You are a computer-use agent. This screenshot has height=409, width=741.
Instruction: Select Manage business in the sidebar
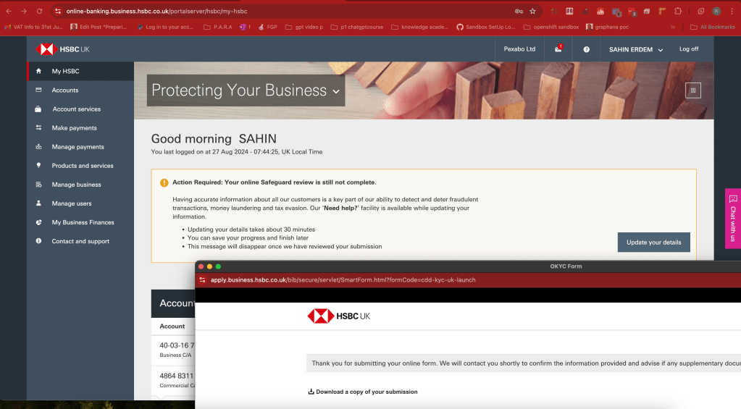(80, 185)
